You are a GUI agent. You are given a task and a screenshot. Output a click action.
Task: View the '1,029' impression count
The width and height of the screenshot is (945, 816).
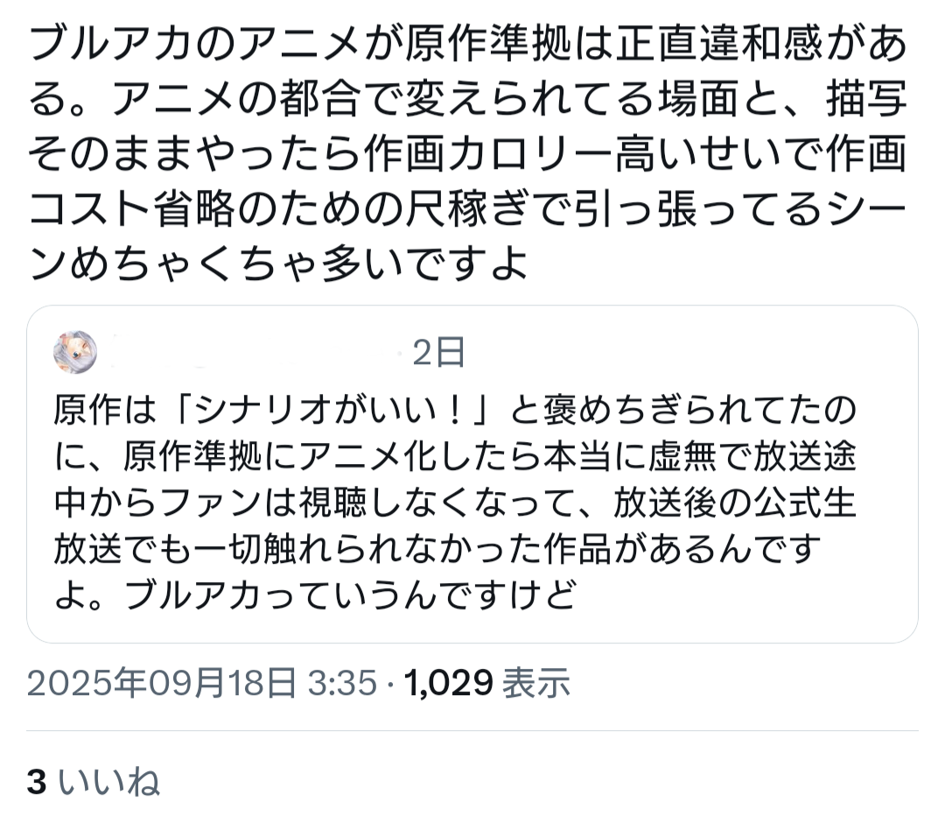coord(448,683)
